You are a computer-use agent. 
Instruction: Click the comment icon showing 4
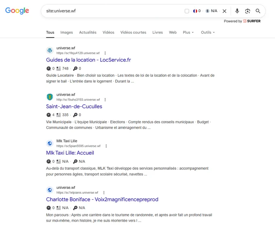49,115
